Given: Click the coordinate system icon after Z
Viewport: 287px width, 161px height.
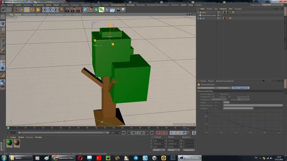Looking at the screenshot, I should pos(61,10).
